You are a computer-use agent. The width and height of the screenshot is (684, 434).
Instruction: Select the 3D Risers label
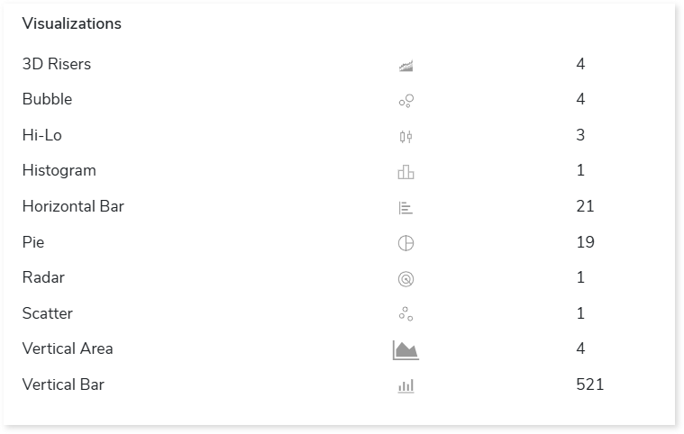pos(57,64)
